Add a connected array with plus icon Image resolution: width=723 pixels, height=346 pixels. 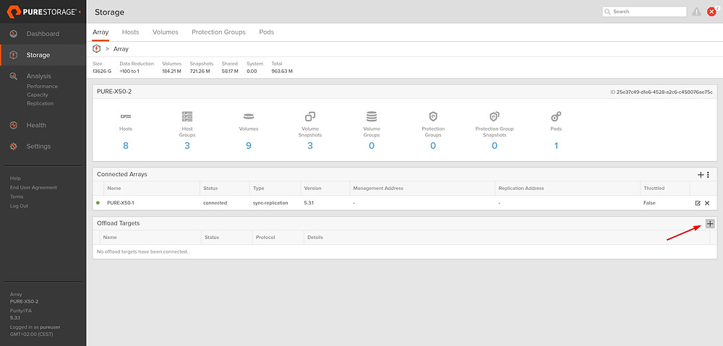click(701, 175)
